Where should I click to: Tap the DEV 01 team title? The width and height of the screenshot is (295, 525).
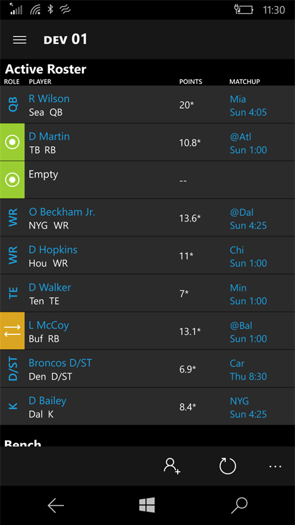click(65, 40)
